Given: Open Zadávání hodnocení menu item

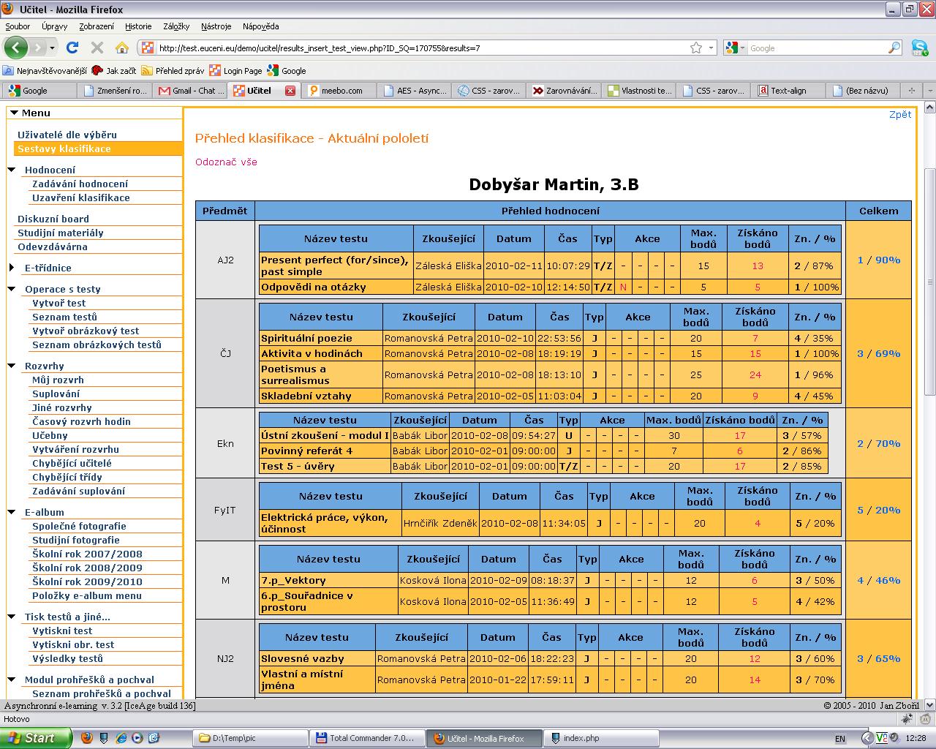Looking at the screenshot, I should pyautogui.click(x=80, y=184).
